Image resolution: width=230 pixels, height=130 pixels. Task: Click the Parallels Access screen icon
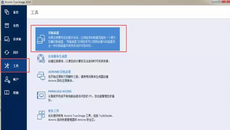[x=41, y=95]
